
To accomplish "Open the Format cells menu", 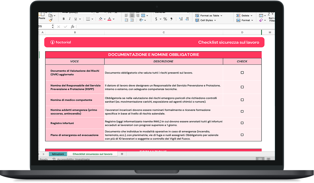I will coord(245,20).
